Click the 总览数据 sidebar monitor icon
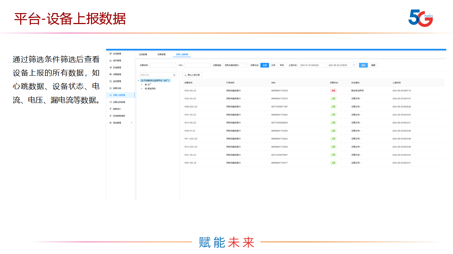The height and width of the screenshot is (254, 453). pos(111,54)
